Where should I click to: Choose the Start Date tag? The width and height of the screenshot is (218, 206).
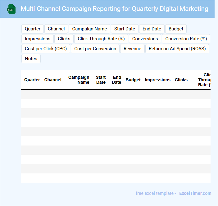tap(125, 29)
